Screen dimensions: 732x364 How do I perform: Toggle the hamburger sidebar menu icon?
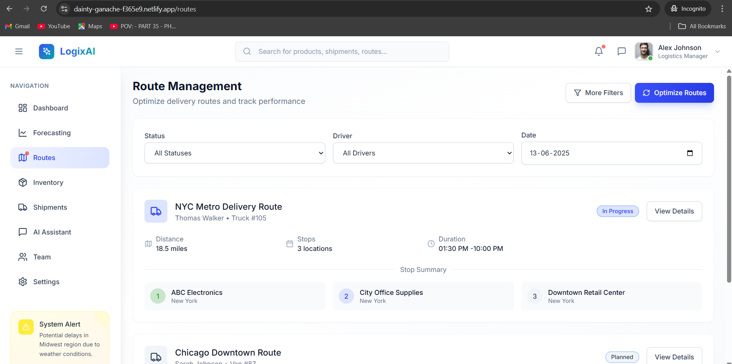[19, 51]
